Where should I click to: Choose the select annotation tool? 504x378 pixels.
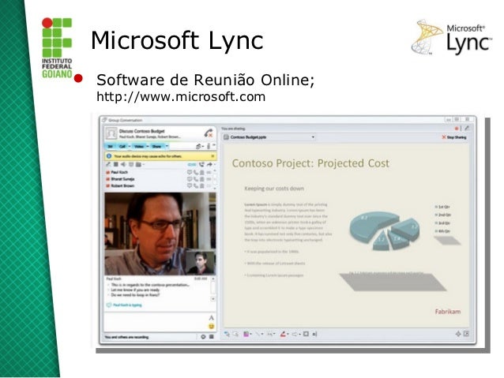point(235,334)
